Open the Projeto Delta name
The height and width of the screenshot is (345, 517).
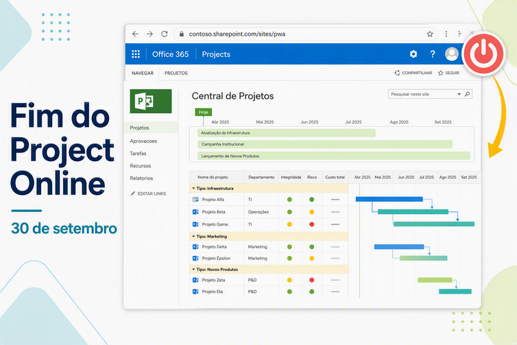tap(215, 247)
